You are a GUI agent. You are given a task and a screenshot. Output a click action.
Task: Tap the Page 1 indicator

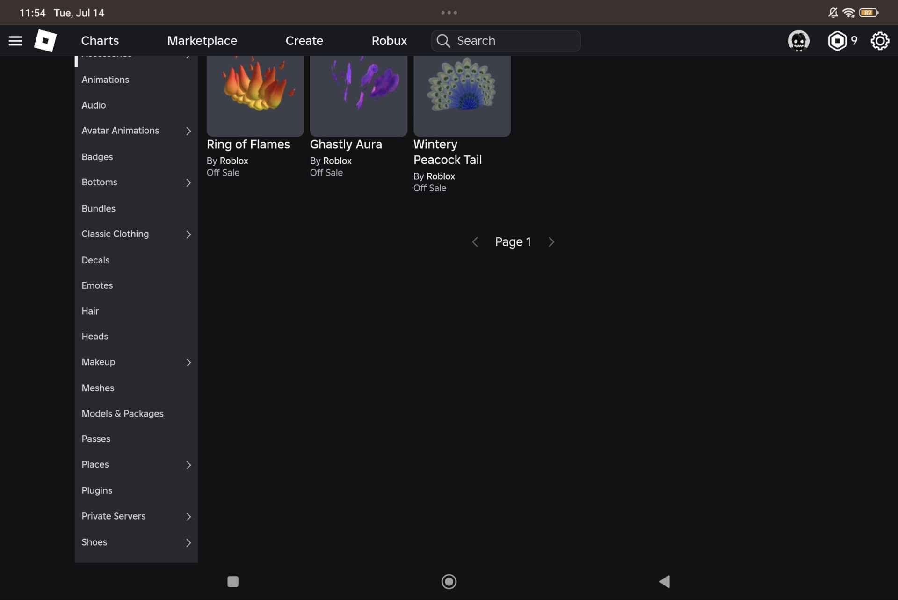[x=513, y=242]
